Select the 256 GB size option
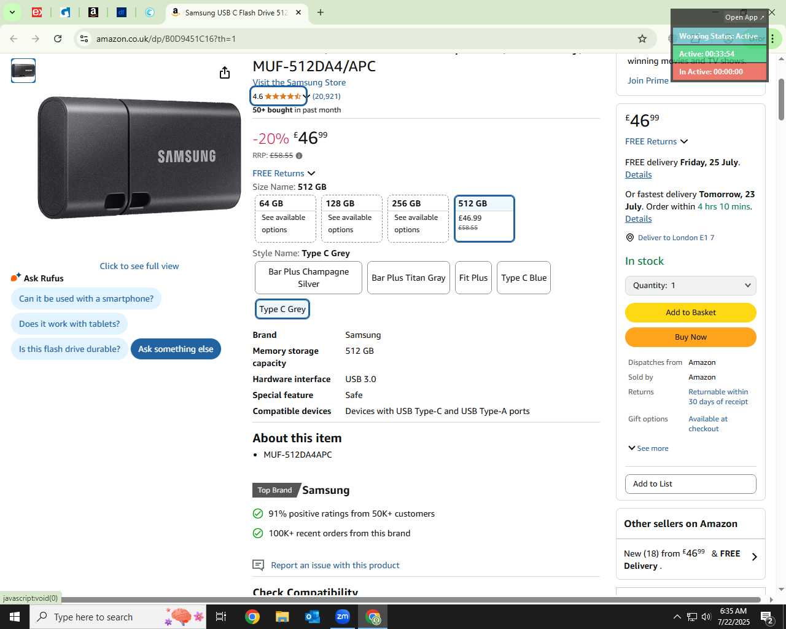The height and width of the screenshot is (629, 786). 418,219
